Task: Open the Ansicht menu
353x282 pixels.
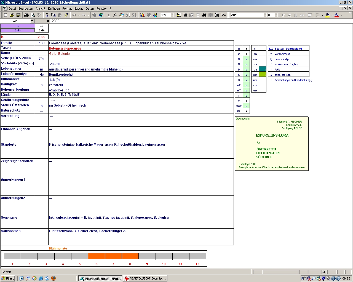Action: click(x=41, y=9)
